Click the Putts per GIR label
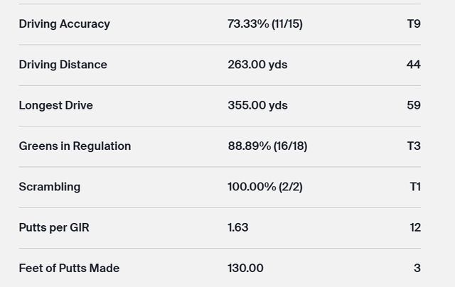The height and width of the screenshot is (287, 455). 54,227
